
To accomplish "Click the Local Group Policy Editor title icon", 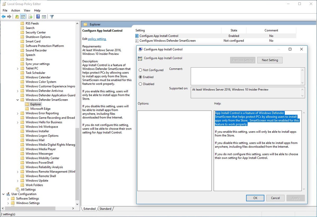I will click(x=4, y=4).
